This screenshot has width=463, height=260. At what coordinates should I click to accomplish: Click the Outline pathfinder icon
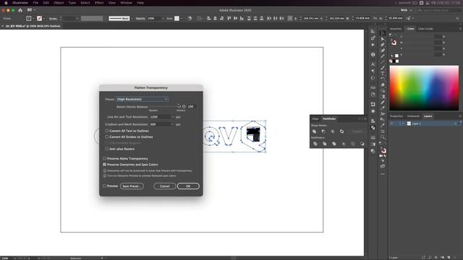click(353, 144)
